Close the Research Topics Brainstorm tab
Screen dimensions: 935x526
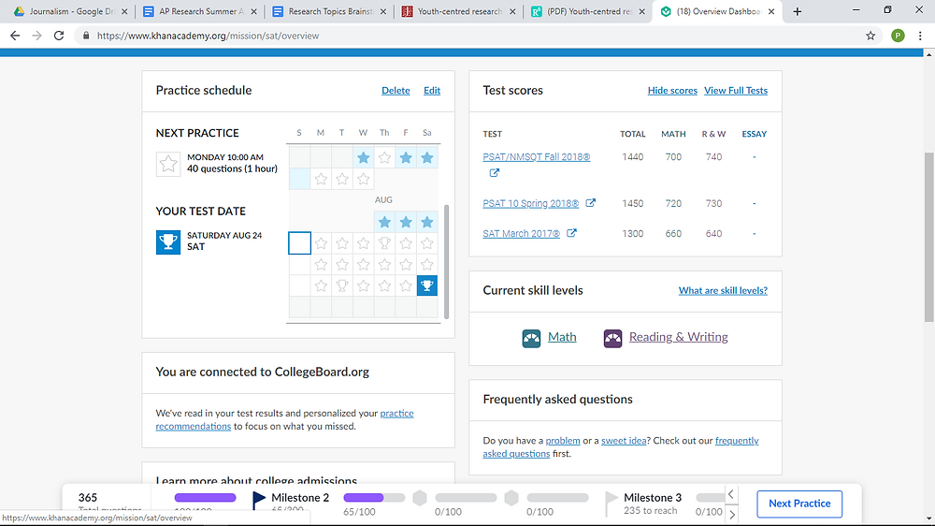click(x=382, y=11)
